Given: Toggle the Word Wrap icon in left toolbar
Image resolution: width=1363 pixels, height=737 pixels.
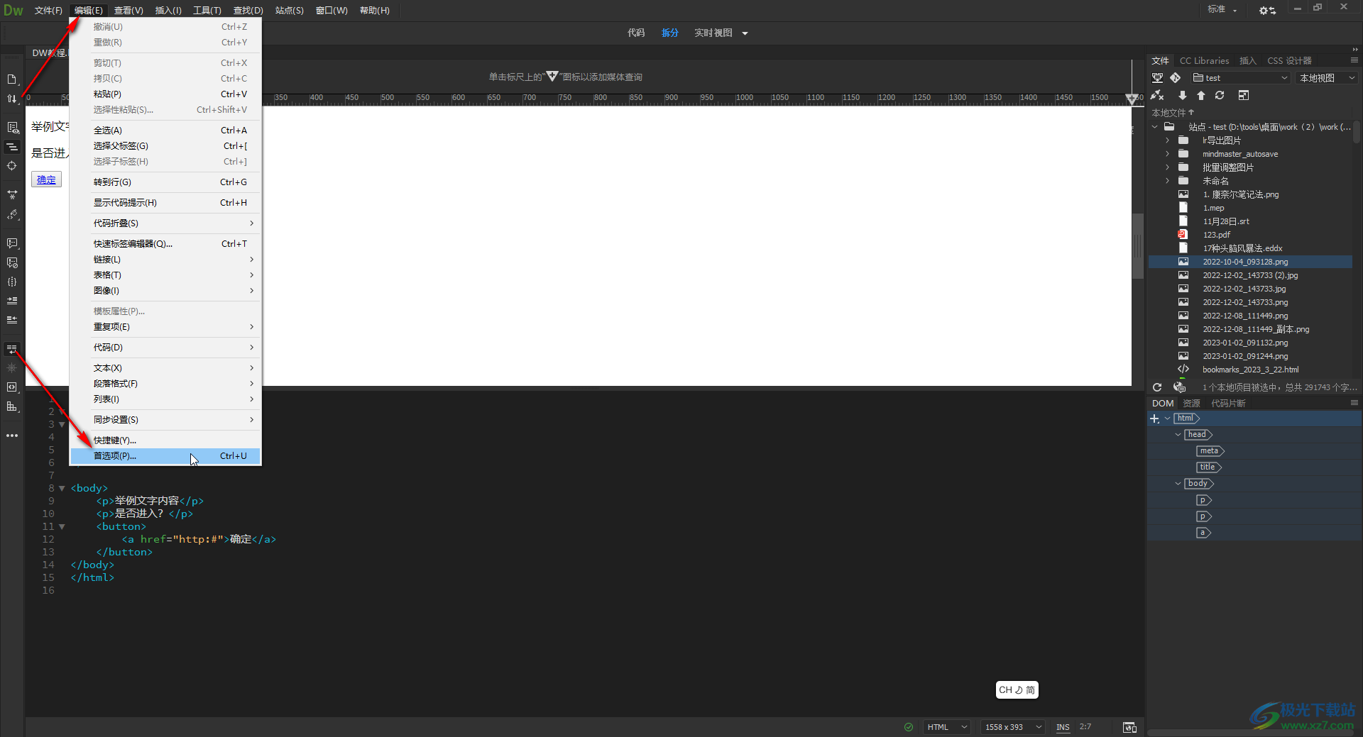Looking at the screenshot, I should 12,349.
